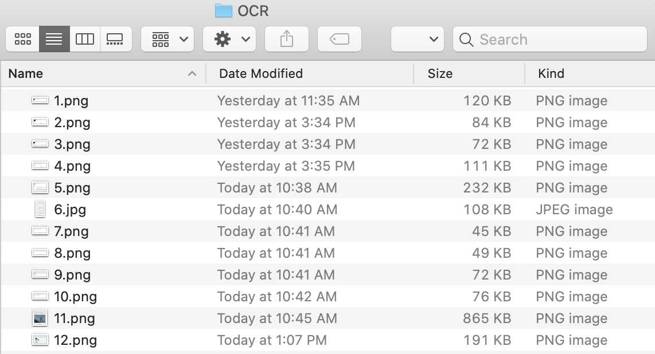Click the Edit Tags button
655x354 pixels.
(x=340, y=40)
